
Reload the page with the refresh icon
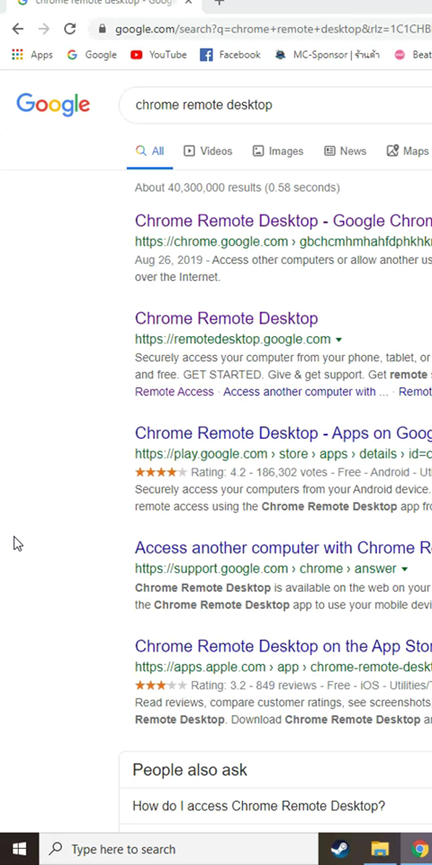[69, 29]
